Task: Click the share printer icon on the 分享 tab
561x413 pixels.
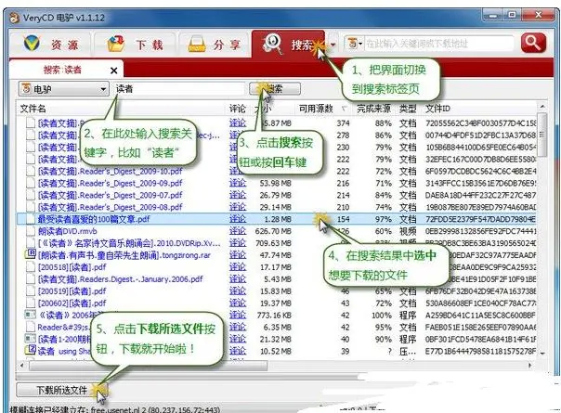Action: point(197,44)
